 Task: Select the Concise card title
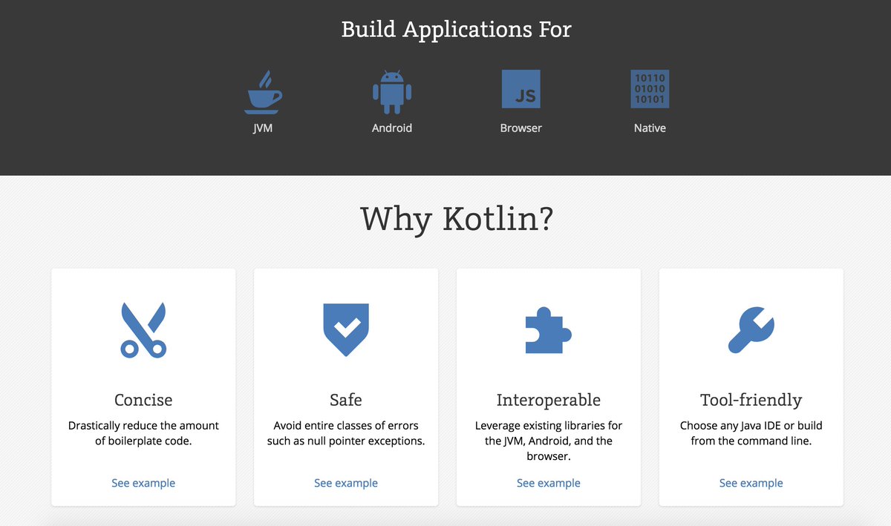[x=143, y=399]
